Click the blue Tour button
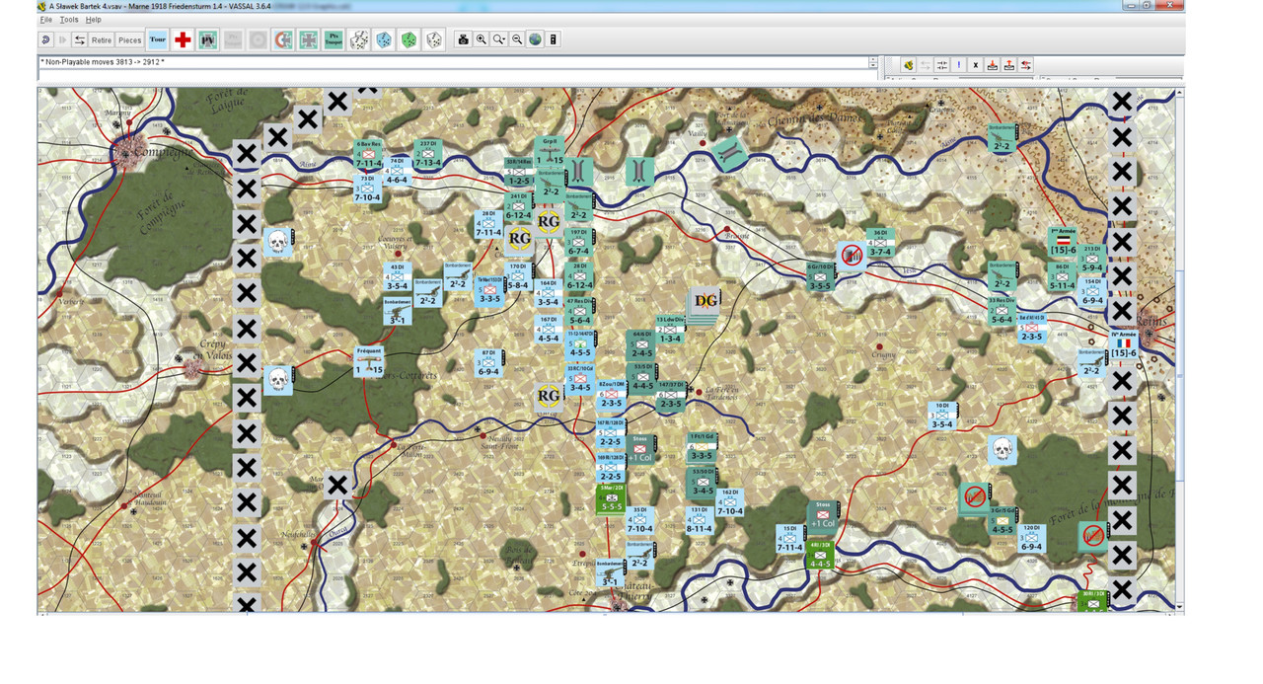The height and width of the screenshot is (684, 1263). tap(158, 39)
